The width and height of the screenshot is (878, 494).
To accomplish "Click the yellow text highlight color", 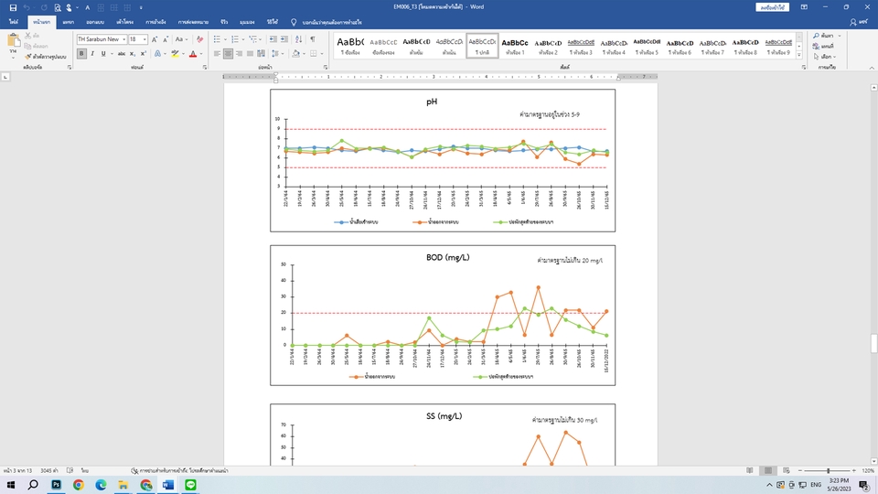I will [175, 54].
